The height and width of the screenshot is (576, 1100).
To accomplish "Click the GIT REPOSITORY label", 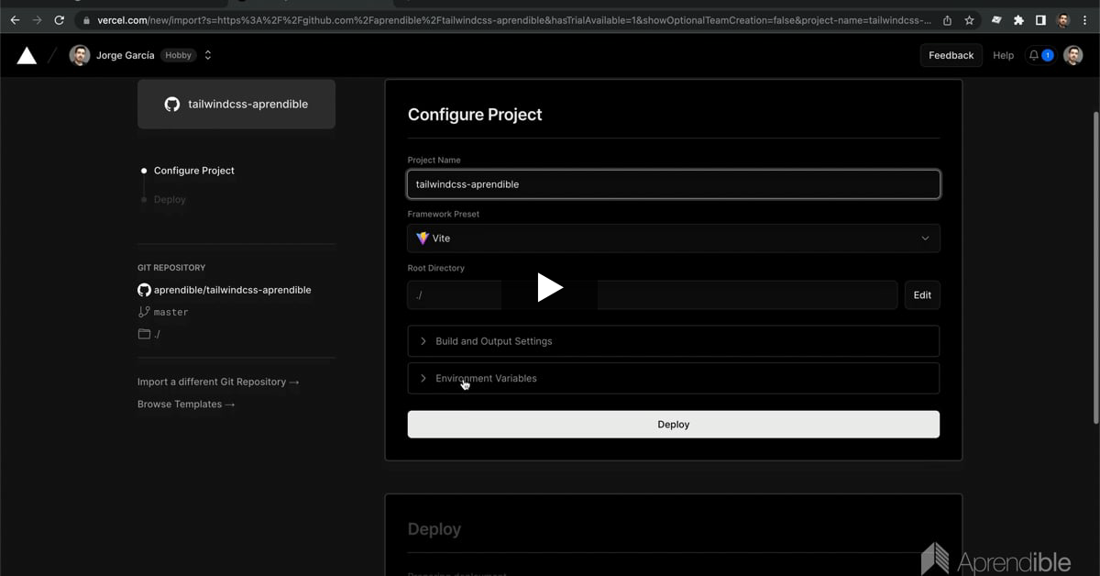I will coord(171,268).
